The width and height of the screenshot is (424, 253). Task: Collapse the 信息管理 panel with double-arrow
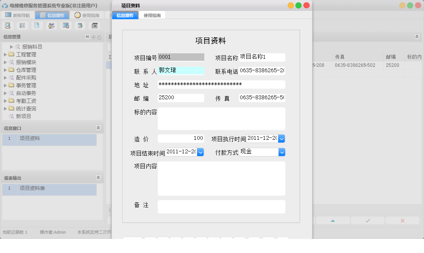pos(87,37)
